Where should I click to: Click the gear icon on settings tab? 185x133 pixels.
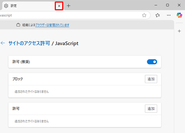click(6, 6)
